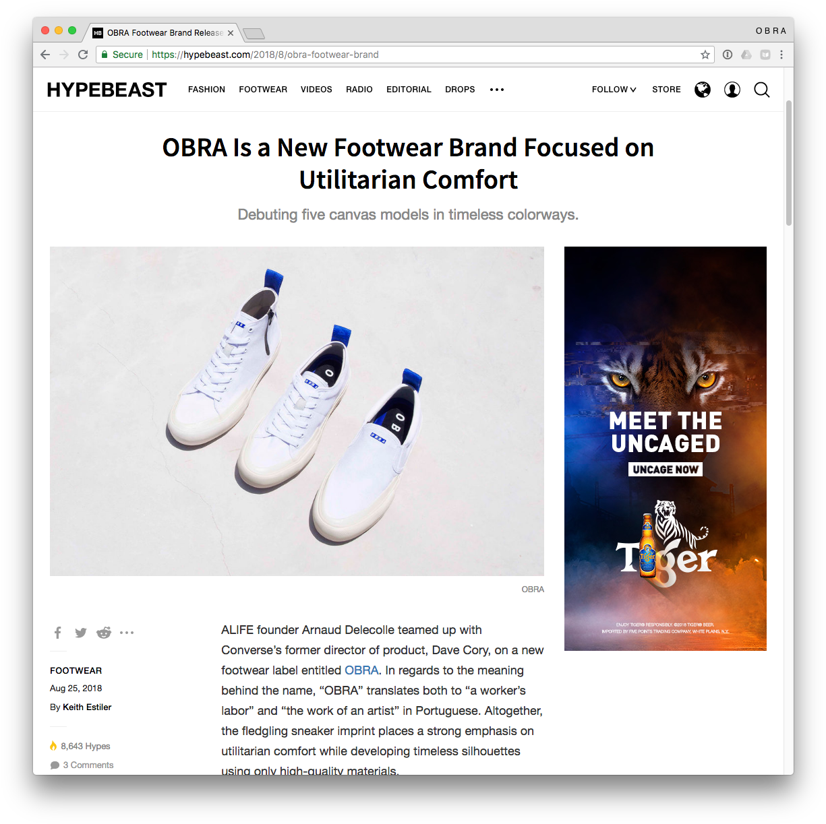Share article on Reddit icon
Viewport: 826px width, 824px height.
point(104,633)
